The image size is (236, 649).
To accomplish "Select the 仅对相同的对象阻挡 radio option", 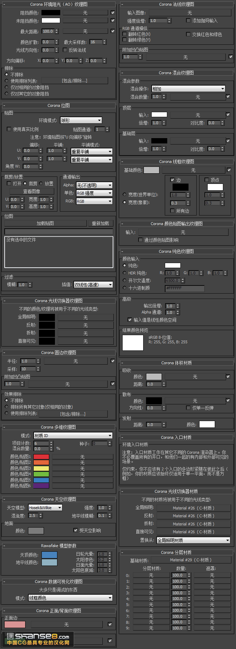I will pos(6,87).
